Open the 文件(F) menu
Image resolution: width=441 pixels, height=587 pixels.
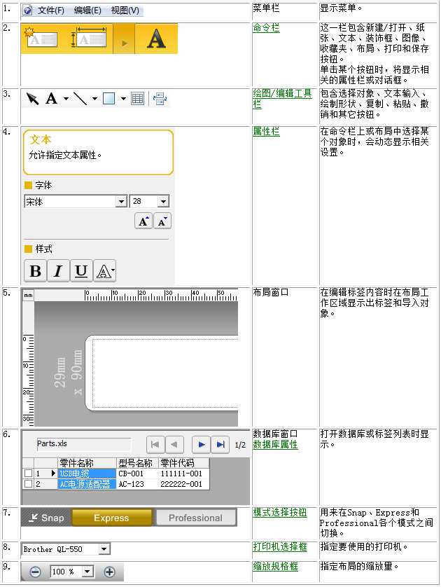(50, 11)
